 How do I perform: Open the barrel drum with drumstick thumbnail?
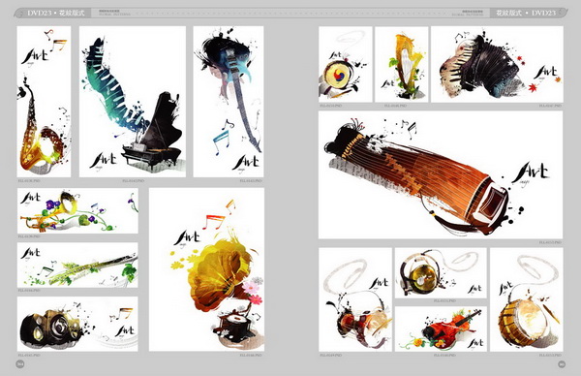pos(527,299)
